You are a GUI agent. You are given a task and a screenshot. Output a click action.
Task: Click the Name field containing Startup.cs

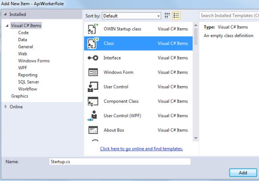tap(120, 161)
